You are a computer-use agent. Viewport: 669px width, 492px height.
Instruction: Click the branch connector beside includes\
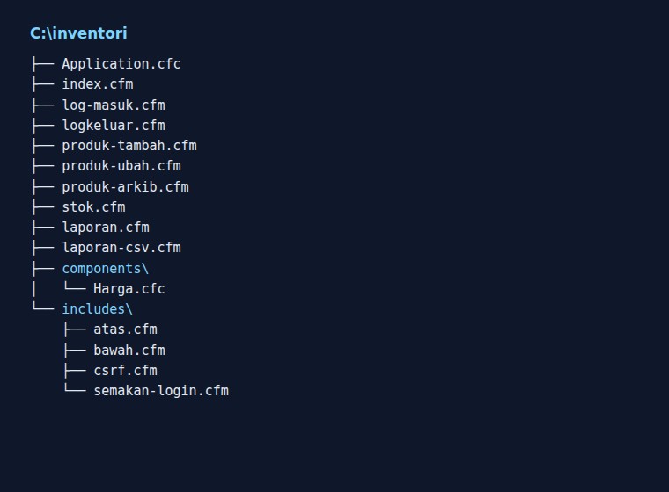43,309
